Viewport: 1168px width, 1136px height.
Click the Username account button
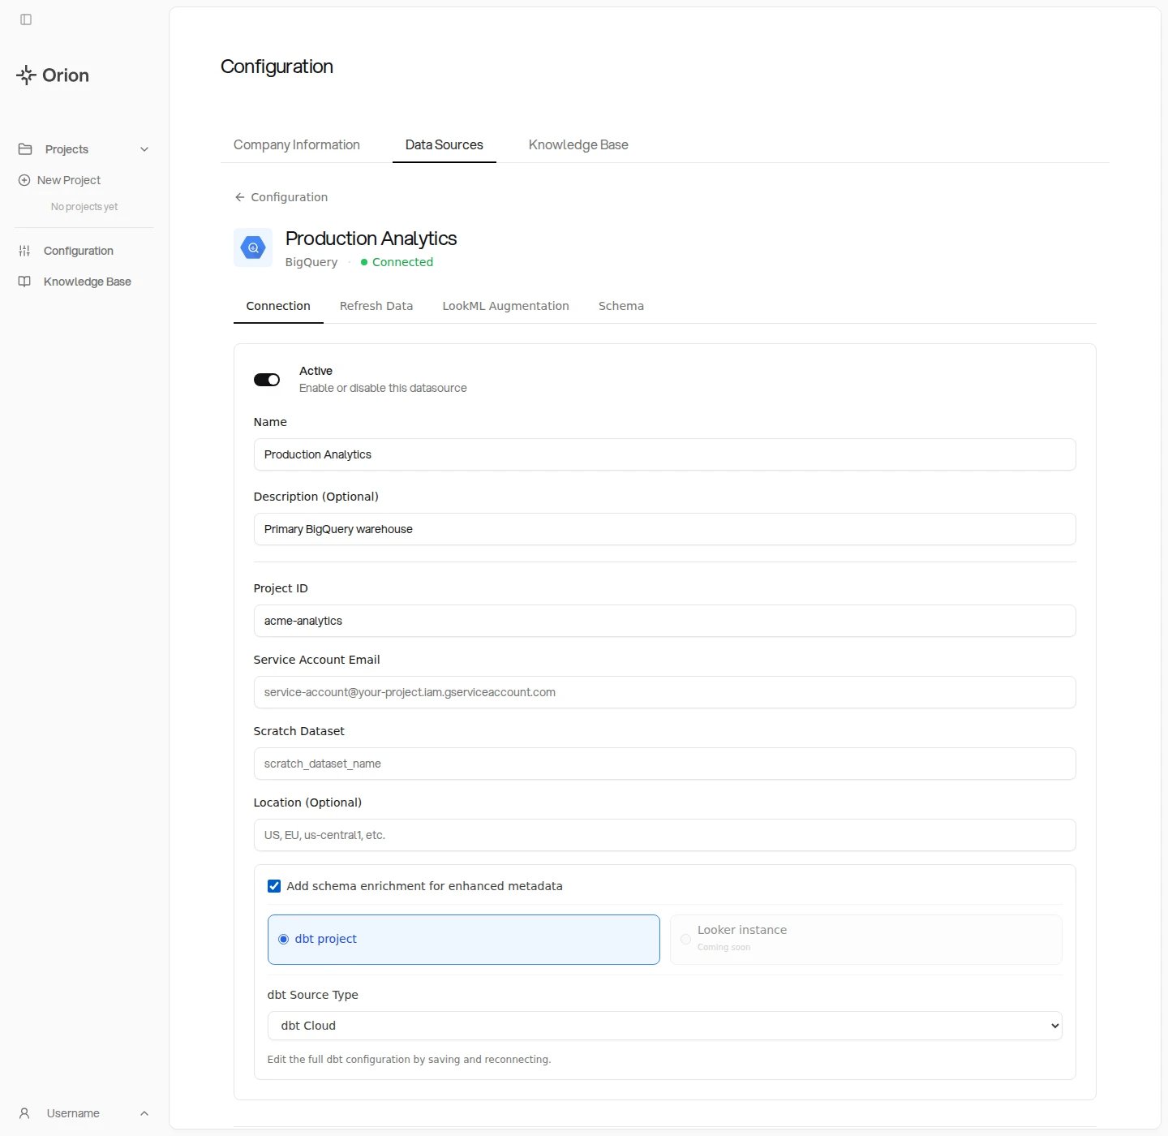84,1113
